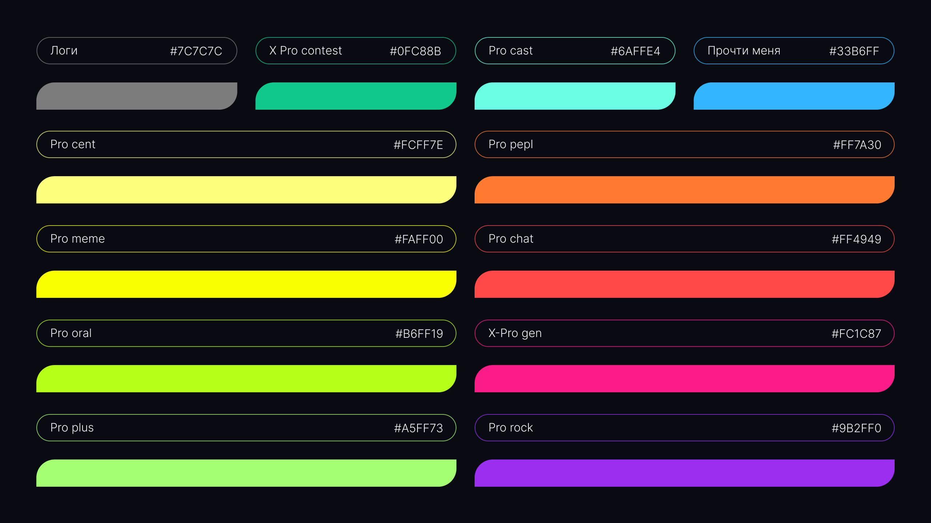Click the Pro cast label pill
Image resolution: width=931 pixels, height=523 pixels.
click(575, 50)
